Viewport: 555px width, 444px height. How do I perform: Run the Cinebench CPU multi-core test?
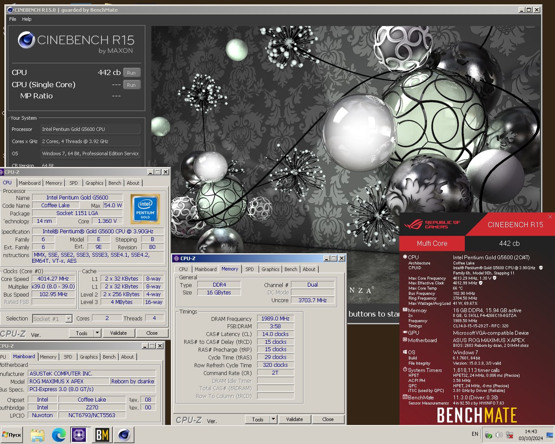131,73
